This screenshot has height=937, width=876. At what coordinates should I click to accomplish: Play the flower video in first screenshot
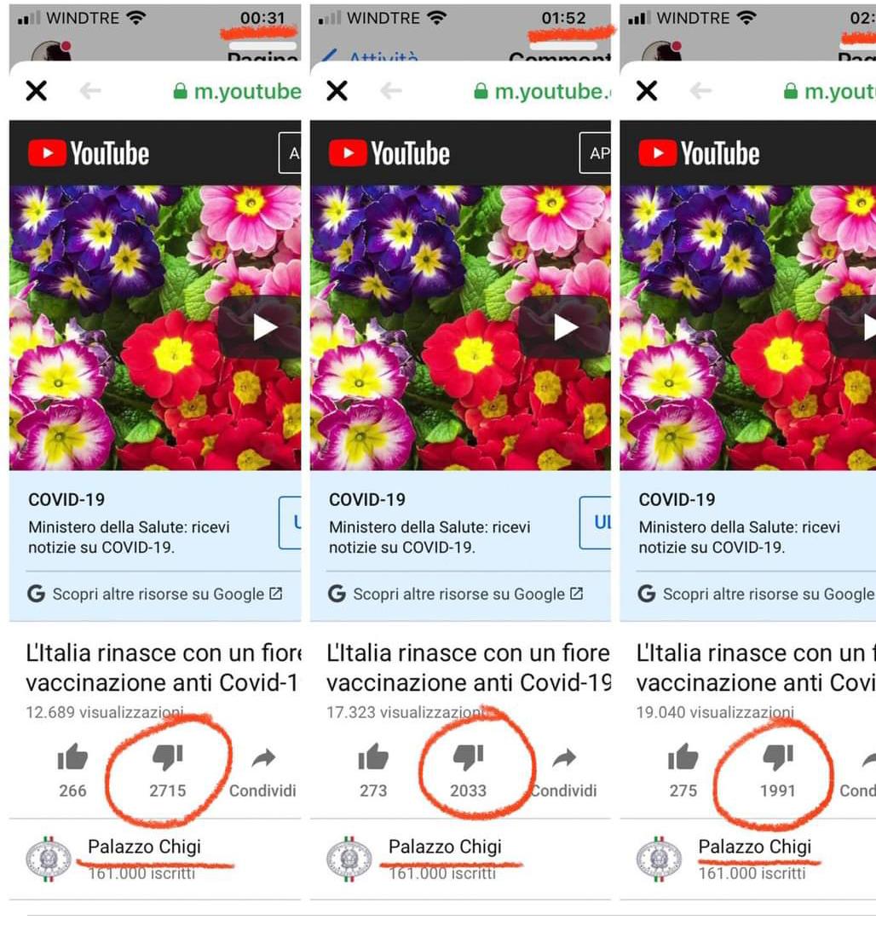coord(260,327)
